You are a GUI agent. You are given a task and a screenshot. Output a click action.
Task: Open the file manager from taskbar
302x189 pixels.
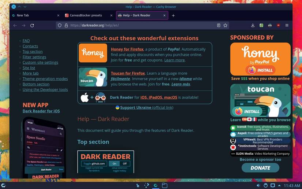[164, 186]
